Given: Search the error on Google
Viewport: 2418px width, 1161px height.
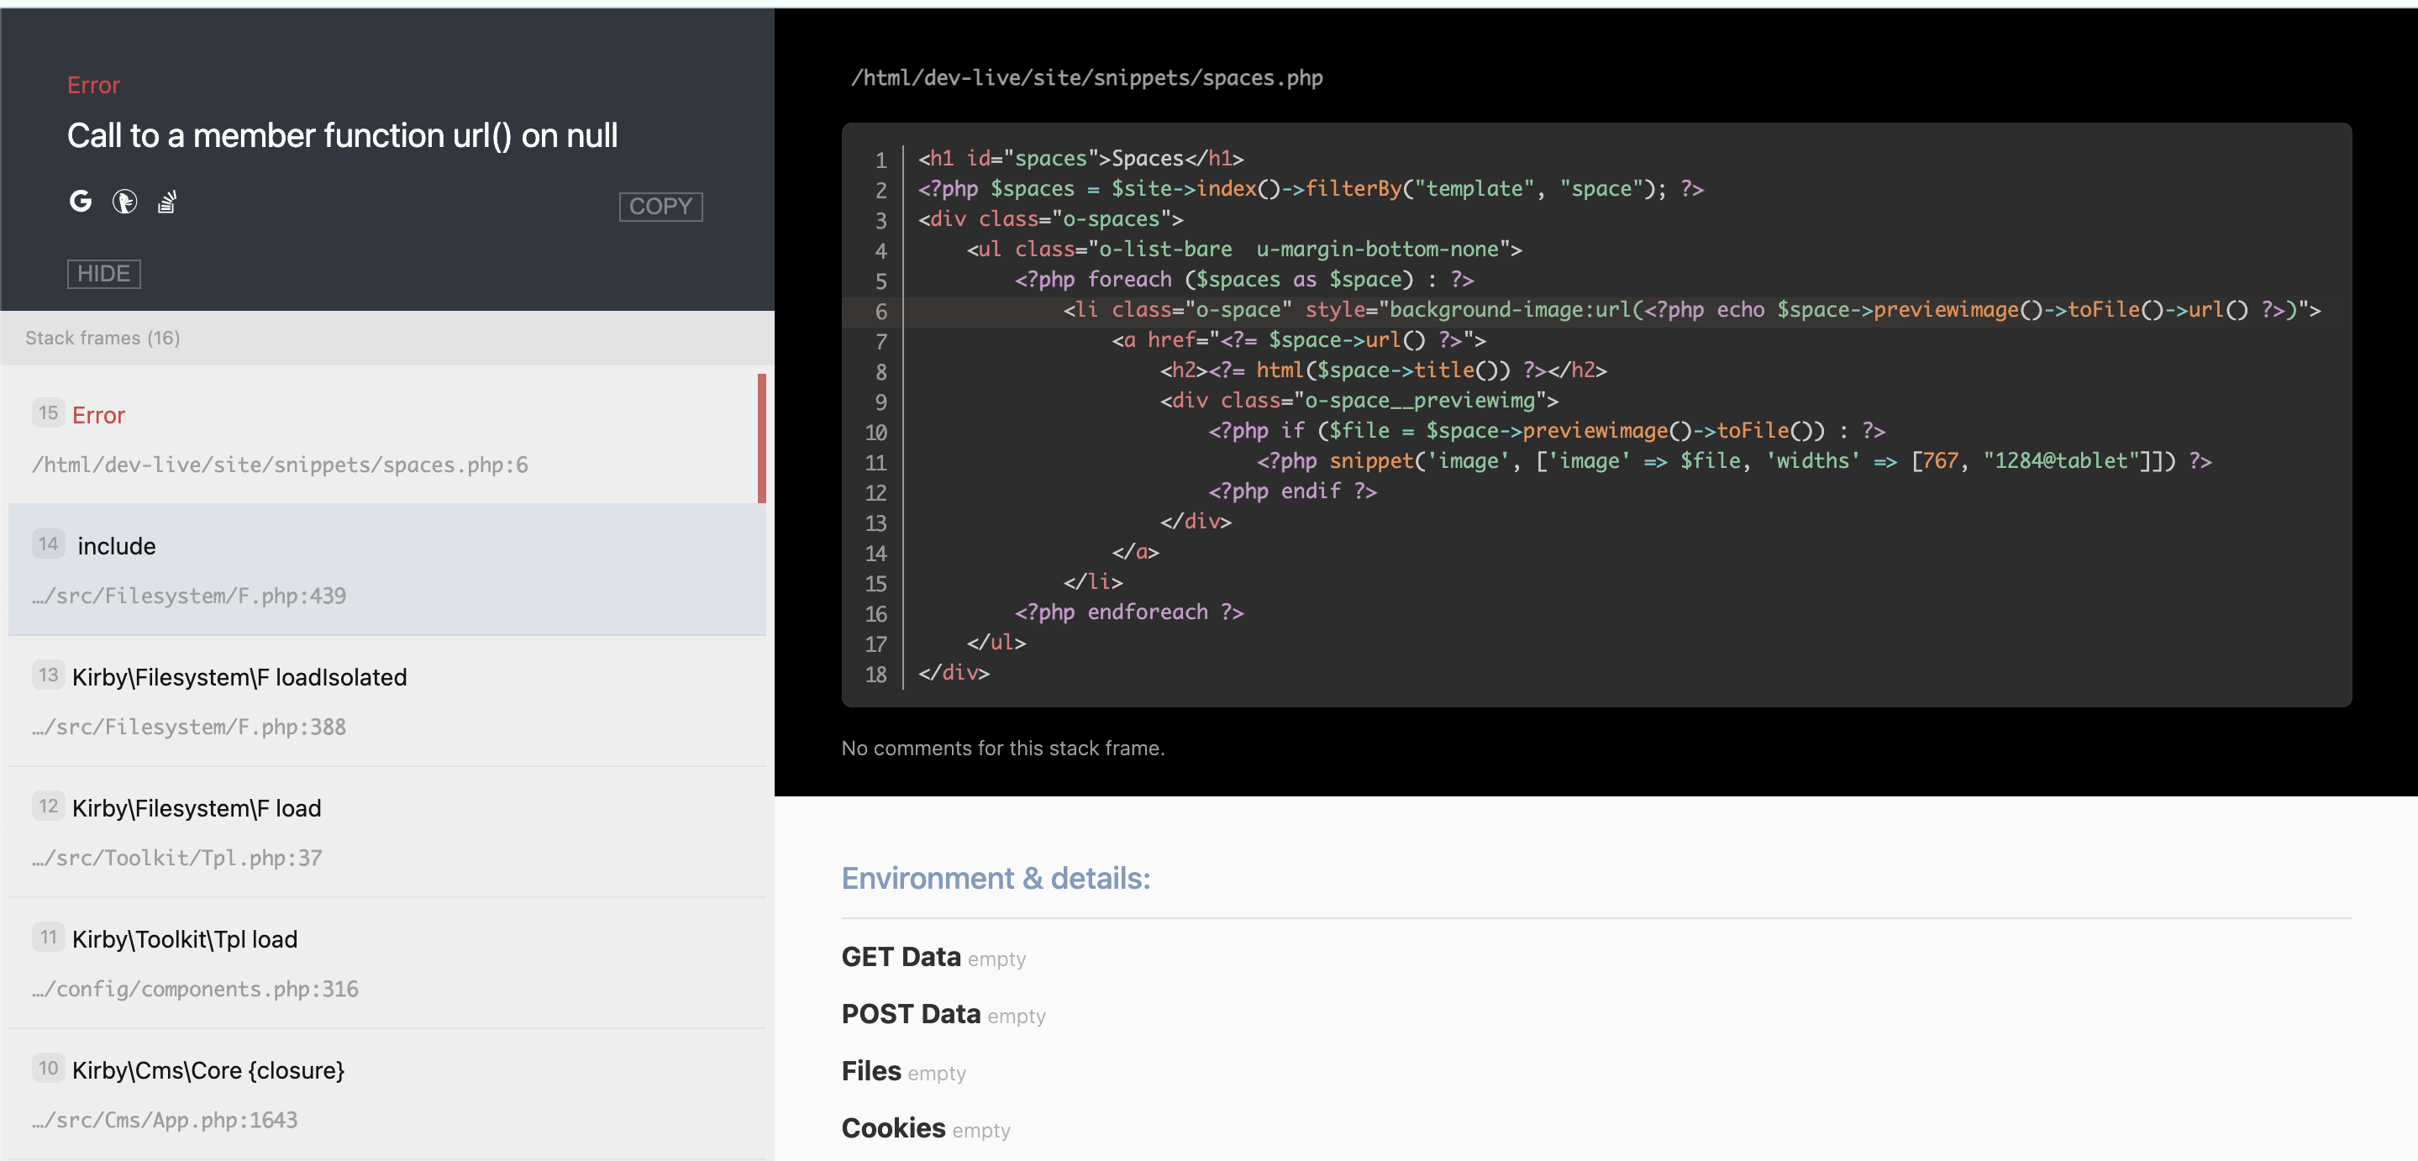Looking at the screenshot, I should [x=81, y=201].
